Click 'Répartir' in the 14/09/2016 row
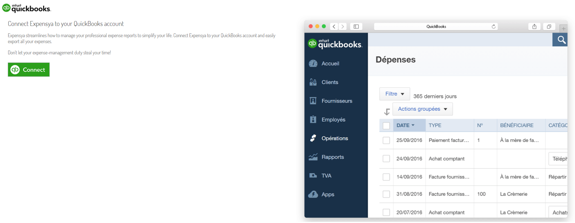The image size is (575, 223). [558, 177]
